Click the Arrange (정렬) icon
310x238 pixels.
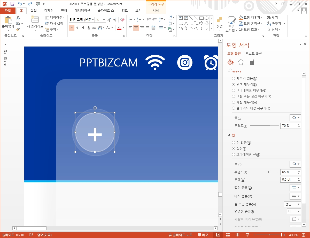tap(220, 20)
